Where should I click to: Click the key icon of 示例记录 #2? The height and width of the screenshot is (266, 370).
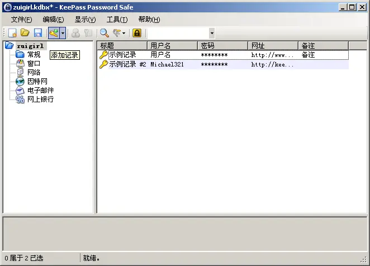103,64
